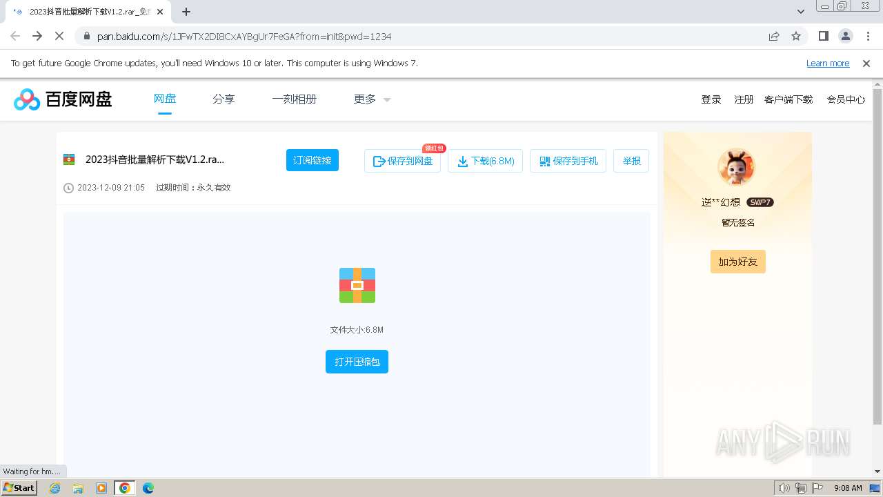The width and height of the screenshot is (883, 497).
Task: Go forward in browser history
Action: (37, 36)
